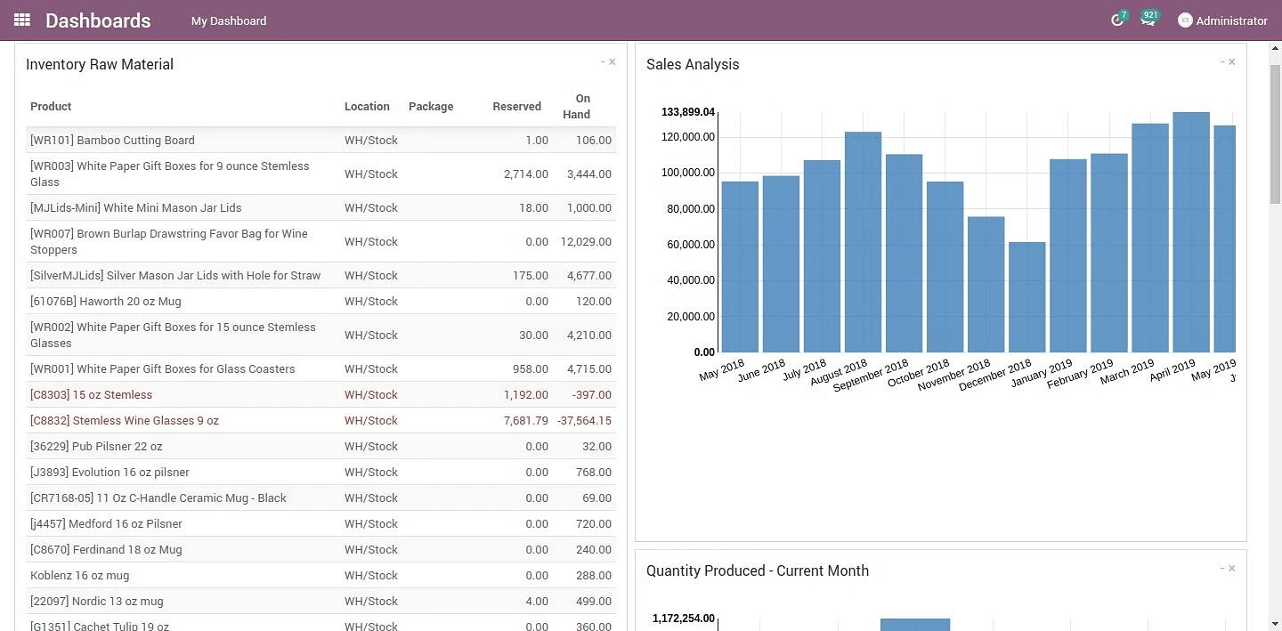Fold the Quantity Produced - Current Month panel
Image resolution: width=1282 pixels, height=631 pixels.
(1222, 568)
